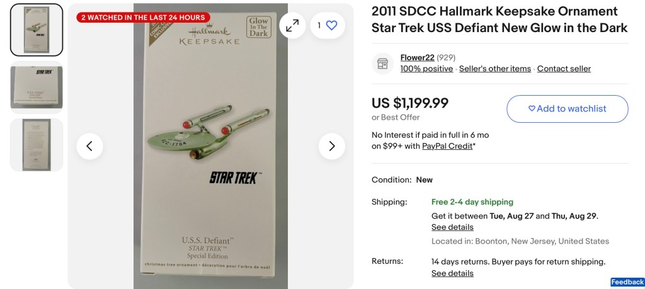Expand shipping See details
Viewport: 645px width, 289px height.
pyautogui.click(x=452, y=227)
